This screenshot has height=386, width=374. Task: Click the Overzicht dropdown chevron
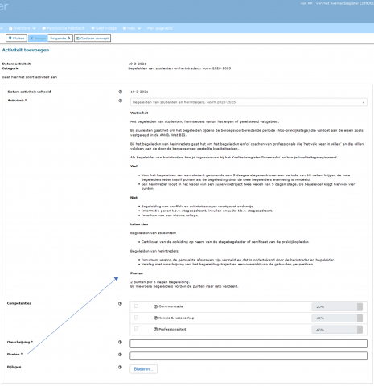(x=34, y=28)
